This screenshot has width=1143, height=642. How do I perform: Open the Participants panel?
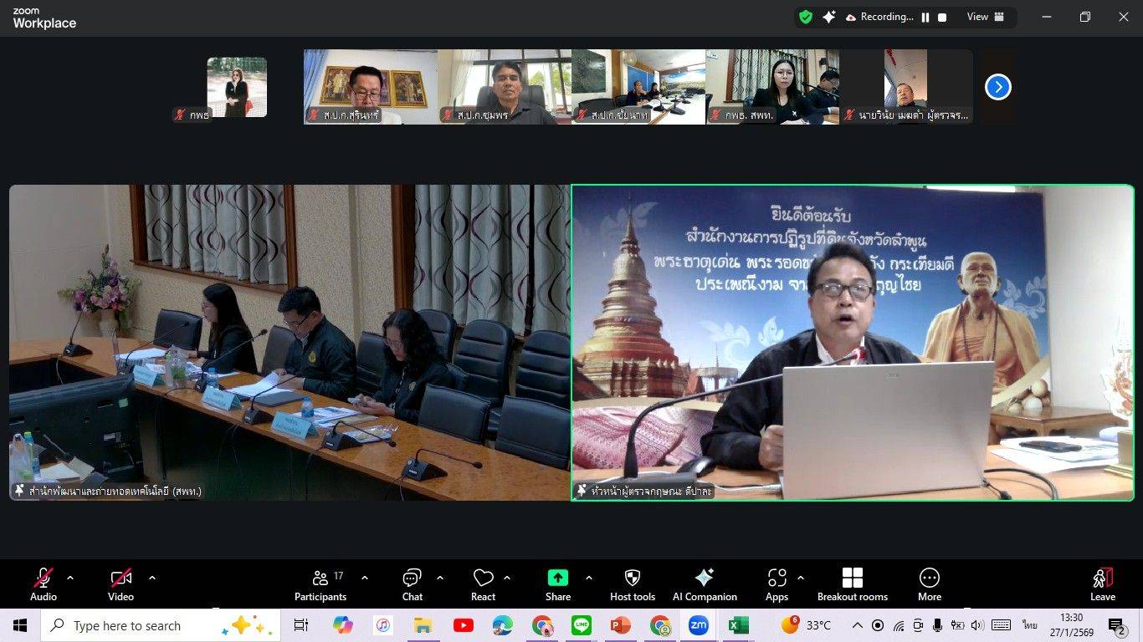320,583
